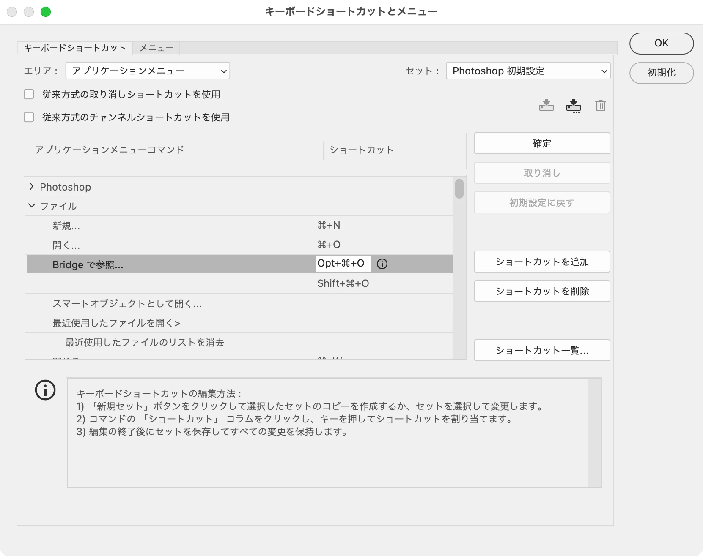Click the 取り消し button
This screenshot has width=703, height=556.
coord(542,173)
